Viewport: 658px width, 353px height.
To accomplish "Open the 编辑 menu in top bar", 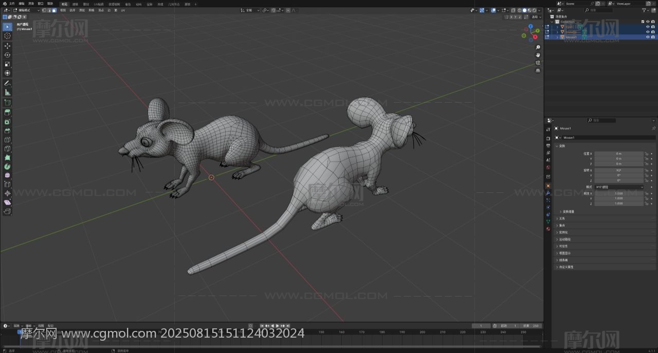I will pyautogui.click(x=22, y=4).
